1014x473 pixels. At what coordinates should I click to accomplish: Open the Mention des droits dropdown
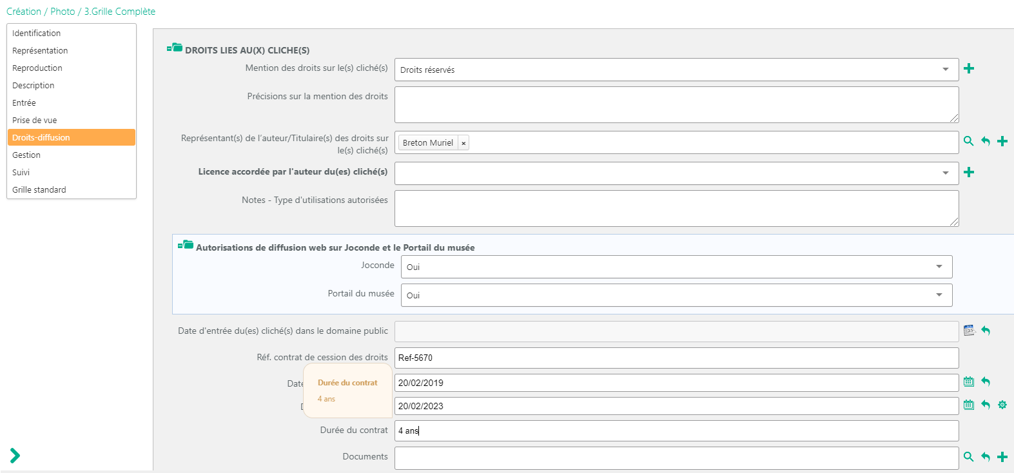click(676, 70)
